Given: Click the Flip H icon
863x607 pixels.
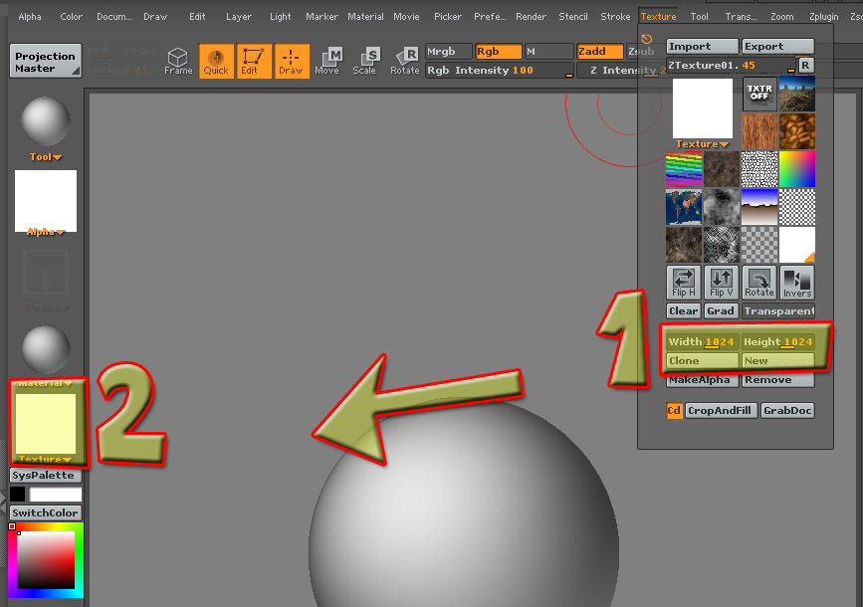Looking at the screenshot, I should point(684,283).
